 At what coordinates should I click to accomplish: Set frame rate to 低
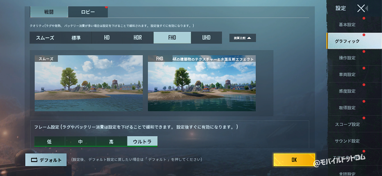(49, 141)
